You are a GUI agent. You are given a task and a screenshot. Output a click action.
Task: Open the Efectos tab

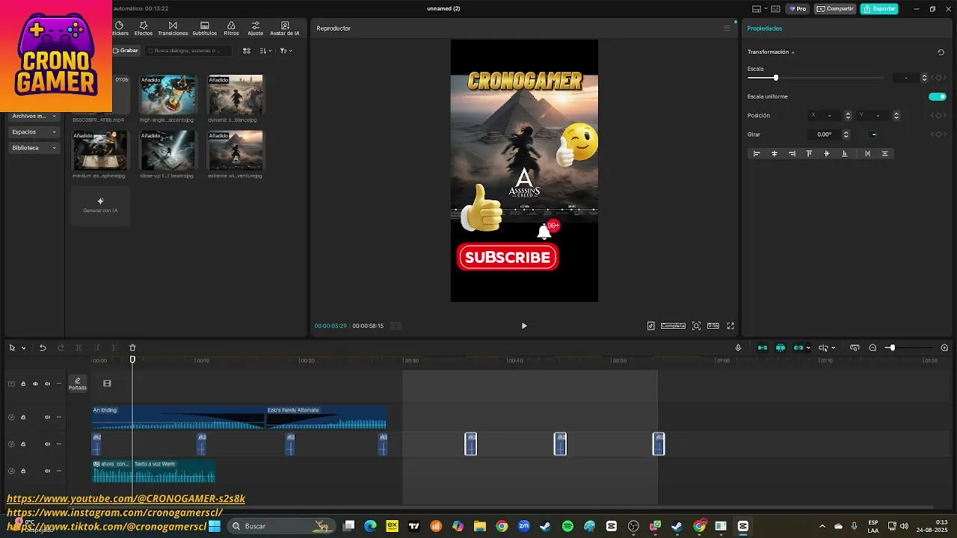pyautogui.click(x=144, y=28)
